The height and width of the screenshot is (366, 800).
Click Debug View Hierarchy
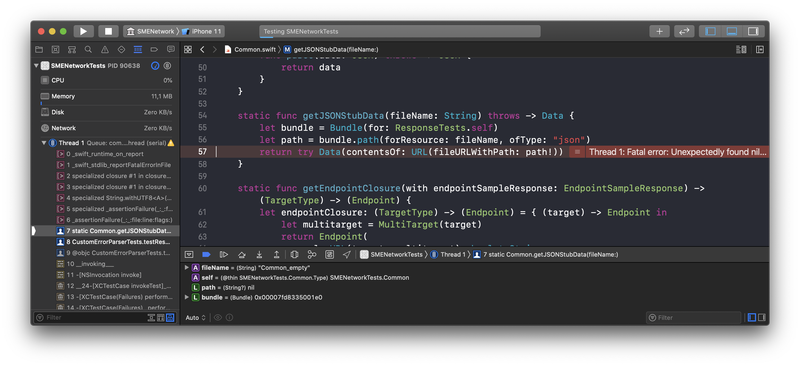(295, 254)
